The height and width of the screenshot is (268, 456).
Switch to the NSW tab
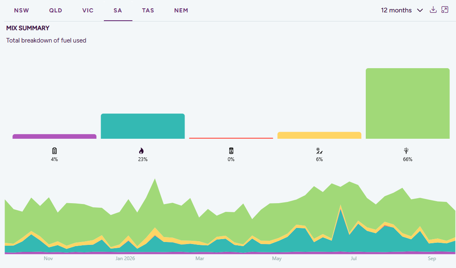[22, 10]
